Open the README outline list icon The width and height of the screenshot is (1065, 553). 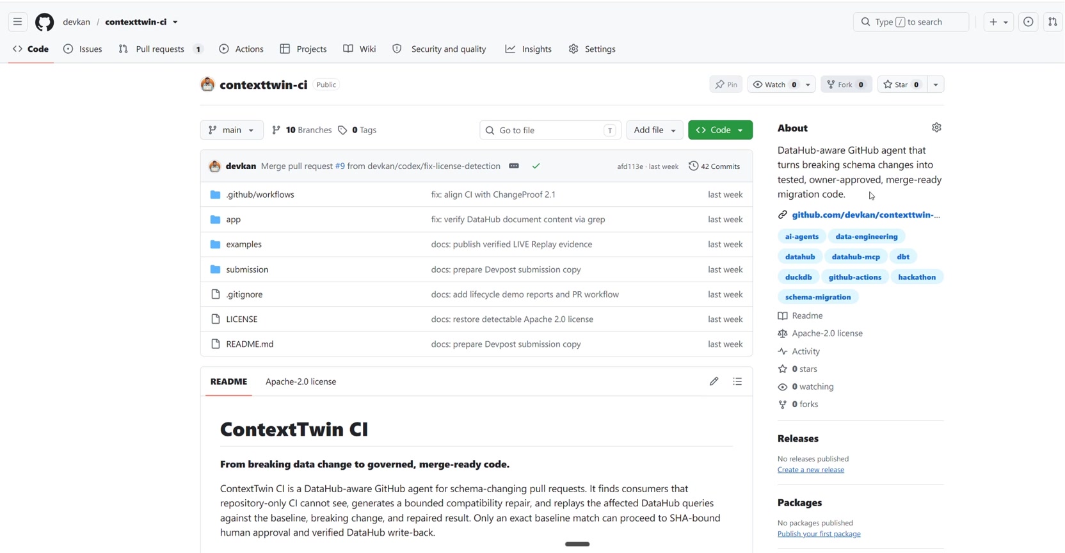(x=737, y=381)
